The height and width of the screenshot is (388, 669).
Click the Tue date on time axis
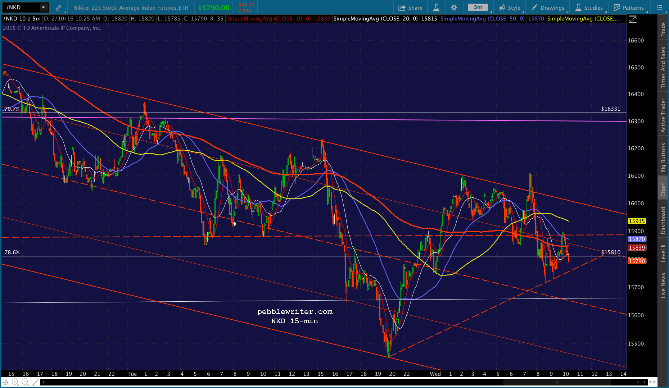[132, 374]
